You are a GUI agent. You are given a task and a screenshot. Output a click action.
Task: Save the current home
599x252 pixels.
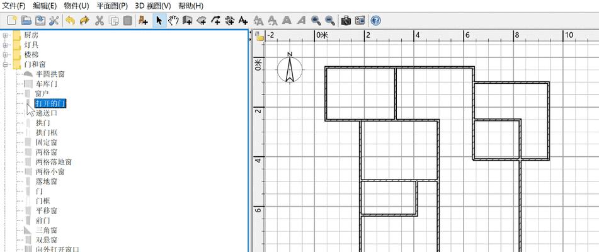[x=40, y=21]
